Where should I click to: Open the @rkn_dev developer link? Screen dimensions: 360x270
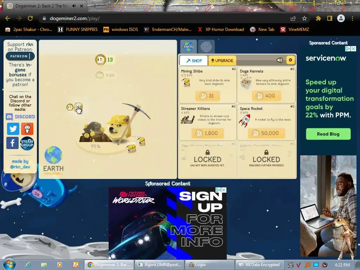coord(20,167)
